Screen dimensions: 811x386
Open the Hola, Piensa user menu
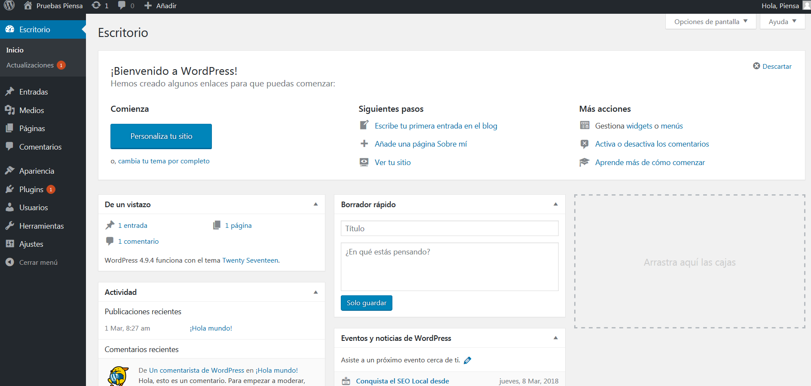(x=786, y=6)
